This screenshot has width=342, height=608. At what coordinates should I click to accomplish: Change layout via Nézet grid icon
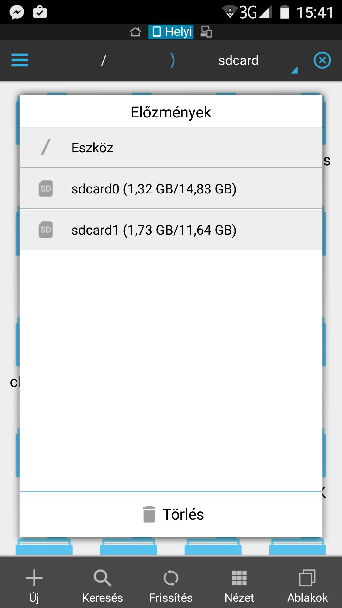pyautogui.click(x=239, y=578)
